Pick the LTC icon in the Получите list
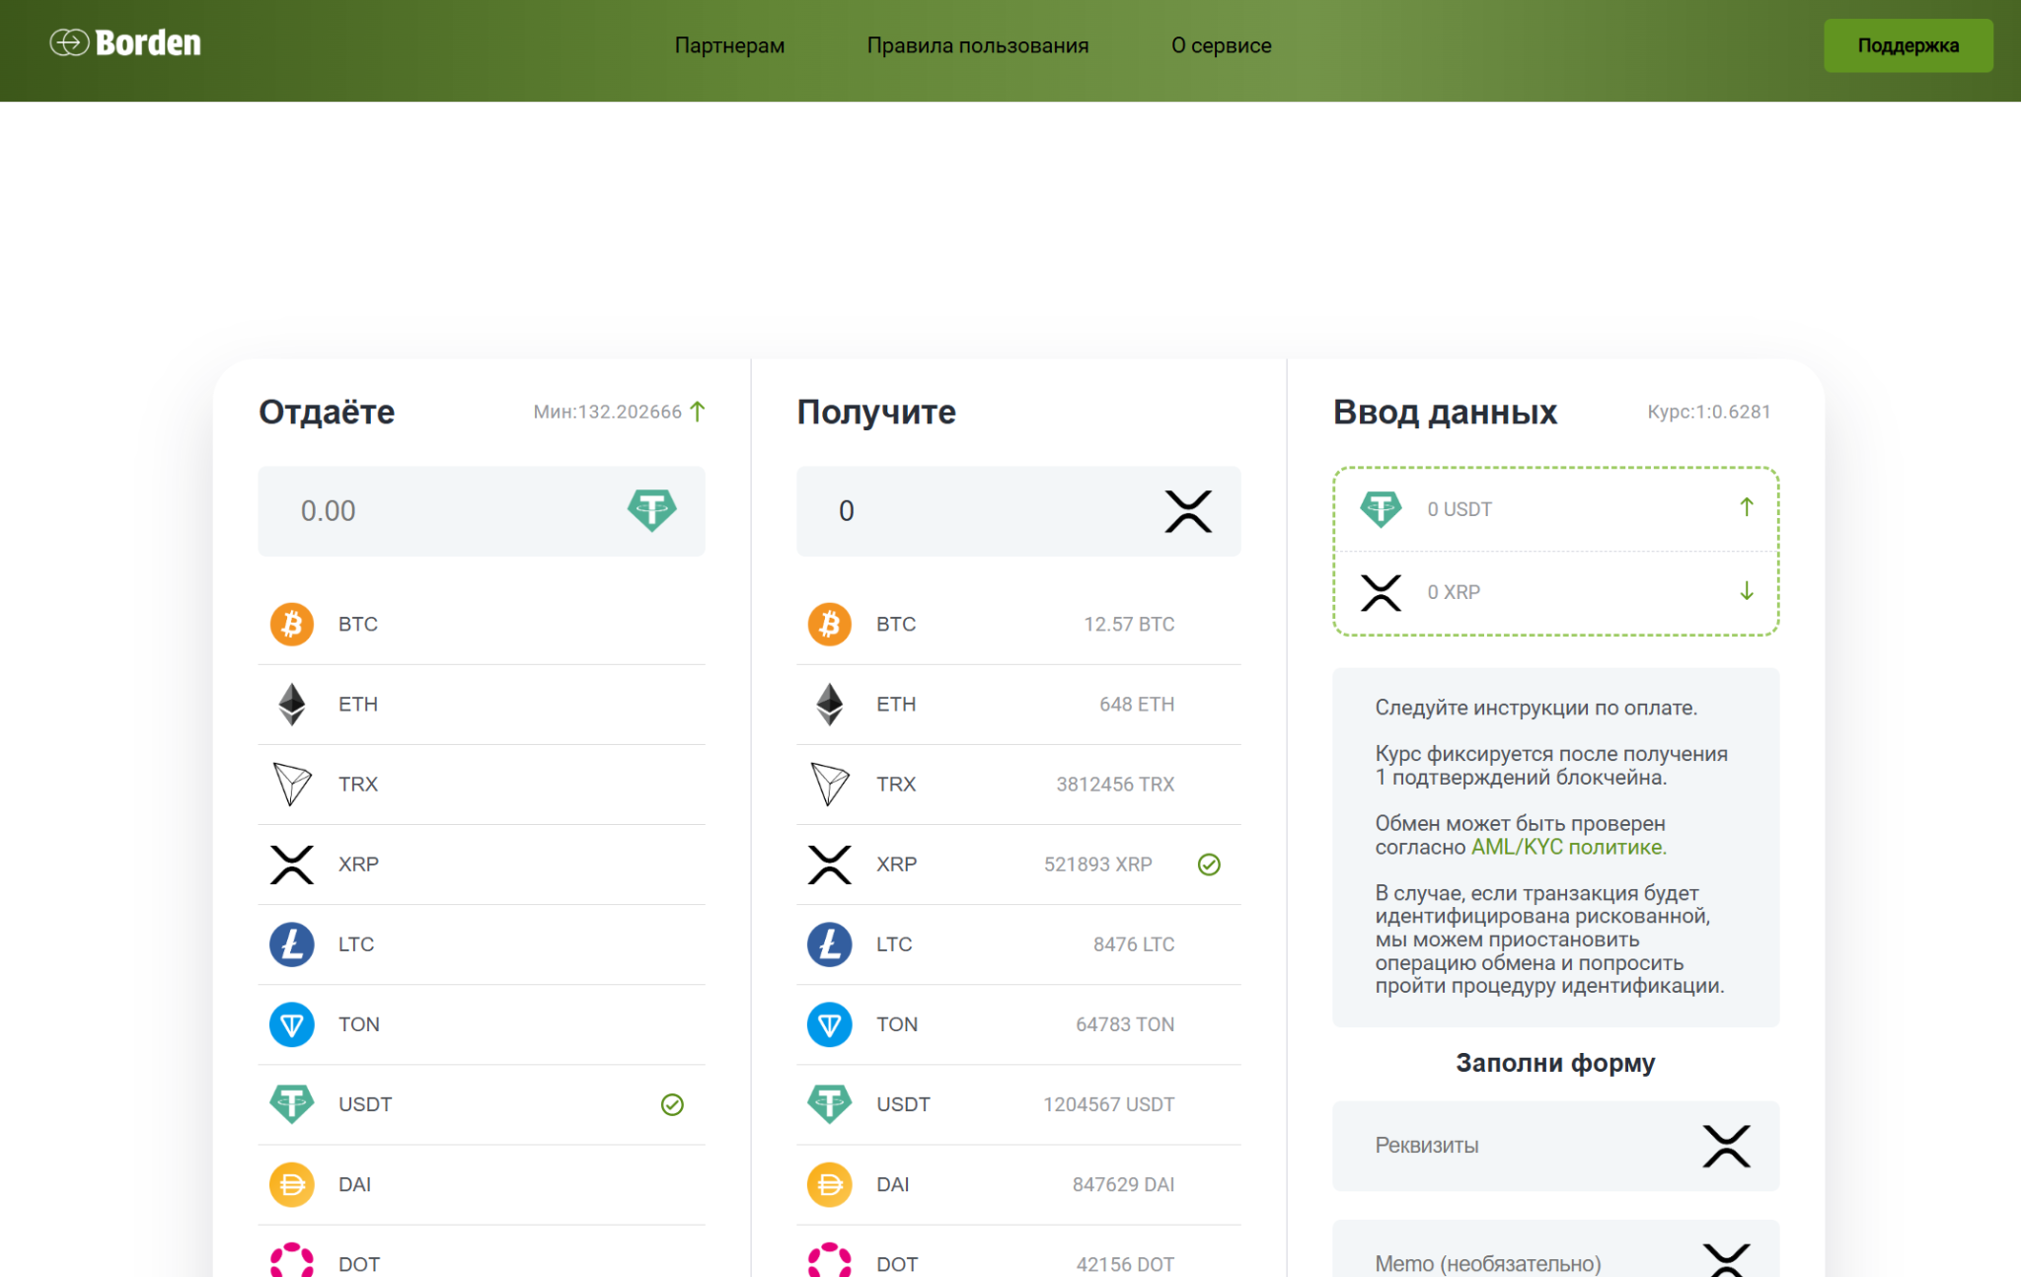The height and width of the screenshot is (1277, 2021). coord(830,943)
